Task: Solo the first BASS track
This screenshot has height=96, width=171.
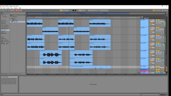Action: (x=161, y=20)
